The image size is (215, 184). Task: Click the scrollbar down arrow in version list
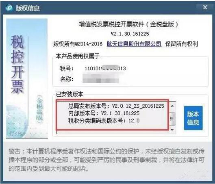coord(172,130)
